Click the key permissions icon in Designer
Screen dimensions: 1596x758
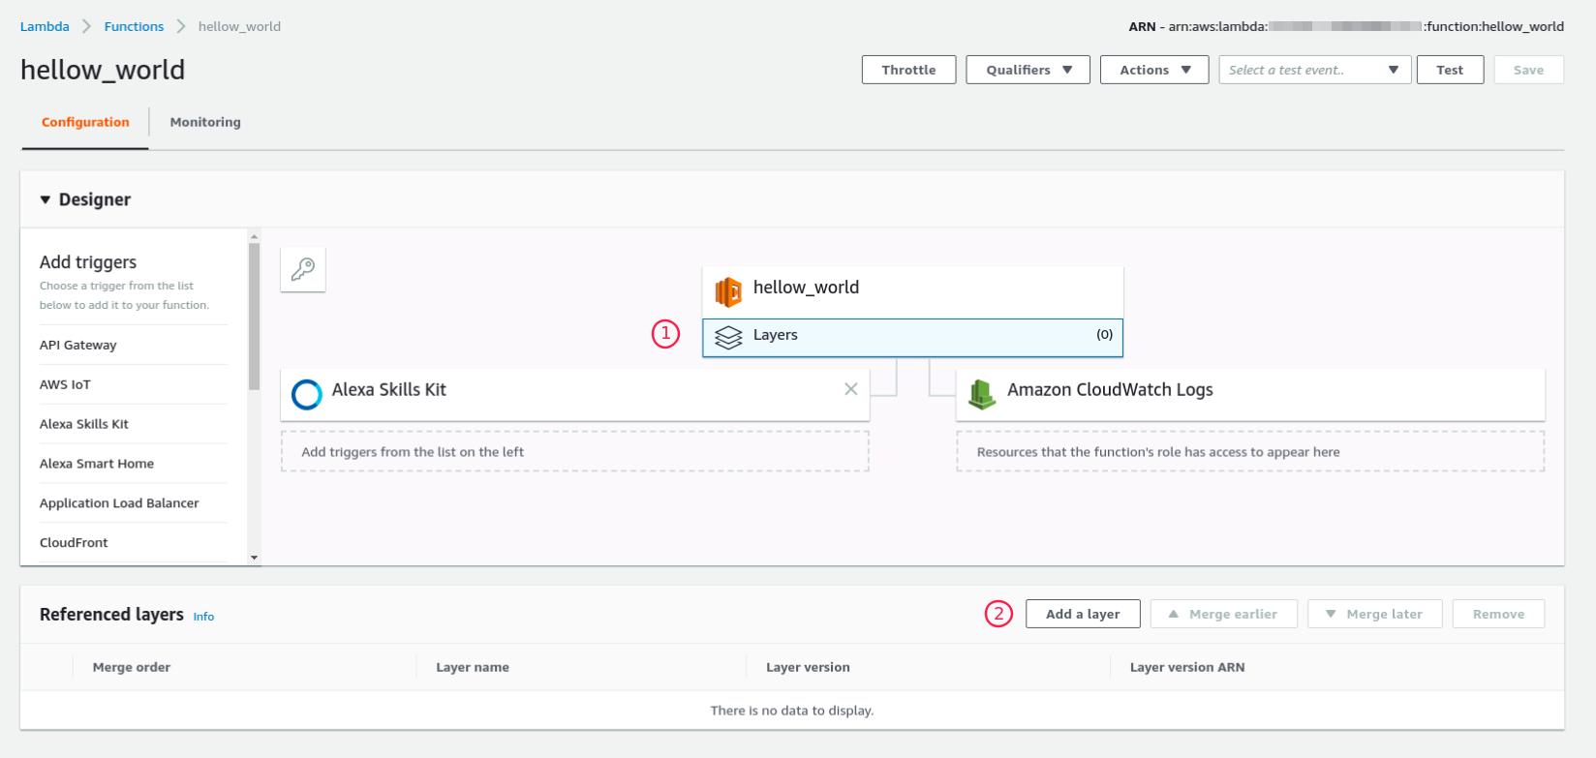[302, 269]
